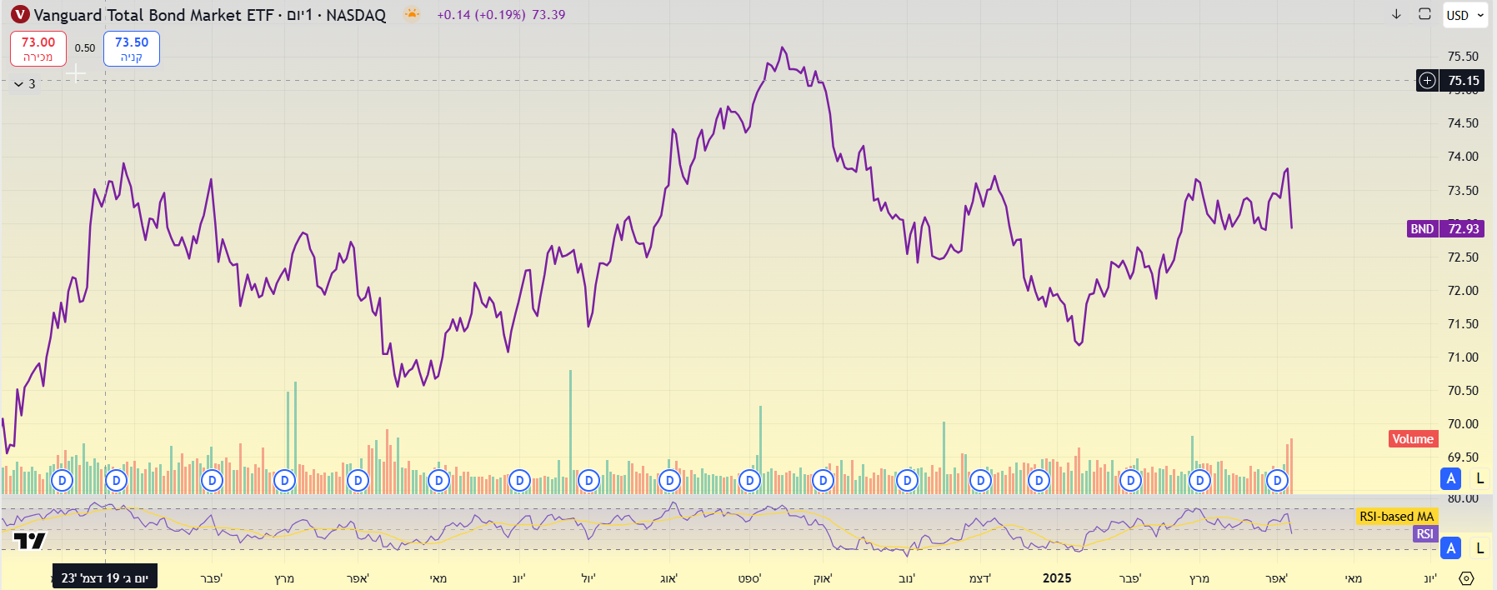1497x590 pixels.
Task: Click the נוב' month label on time axis
Action: (907, 578)
